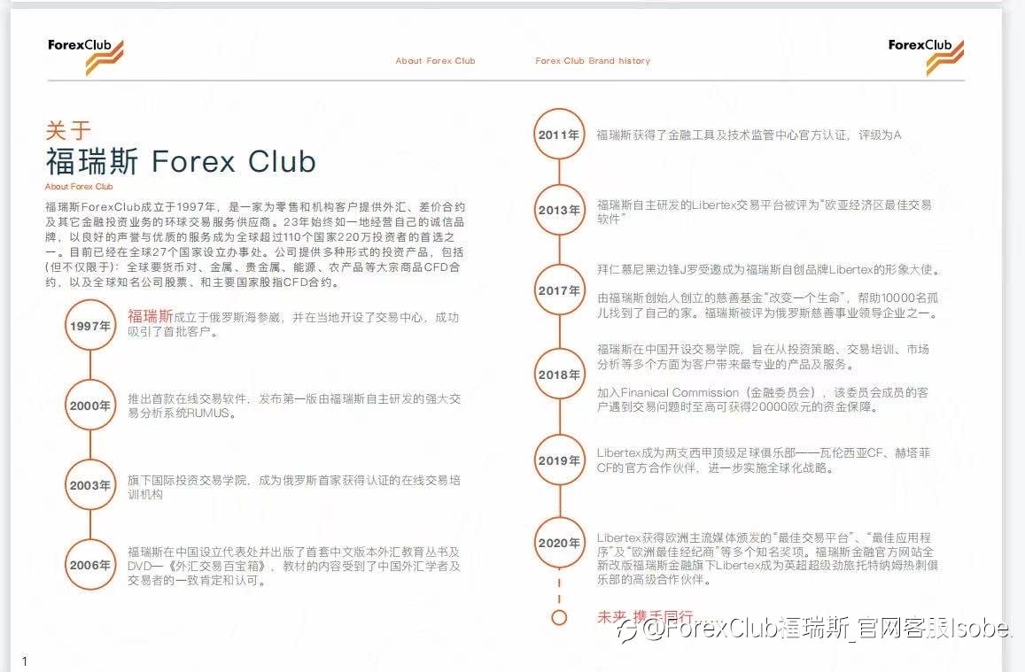
Task: Click the 2013 Libertex交易平台 description
Action: coord(765,212)
